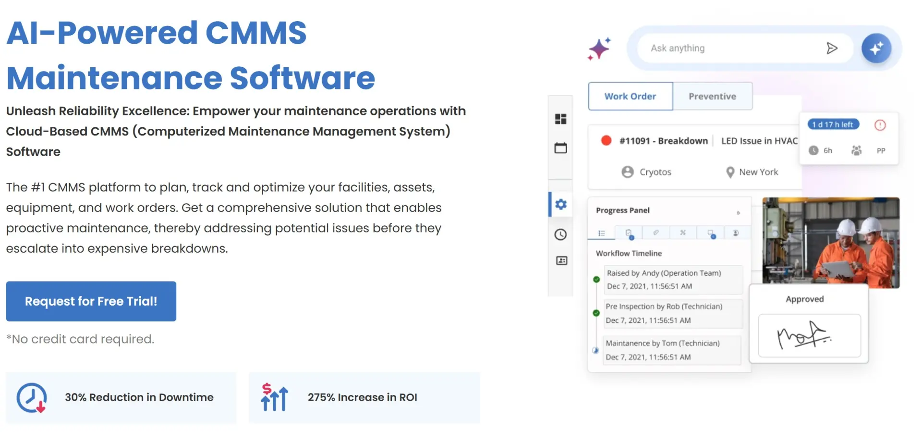Click Request for Free Trial button
The width and height of the screenshot is (922, 432).
tap(91, 301)
